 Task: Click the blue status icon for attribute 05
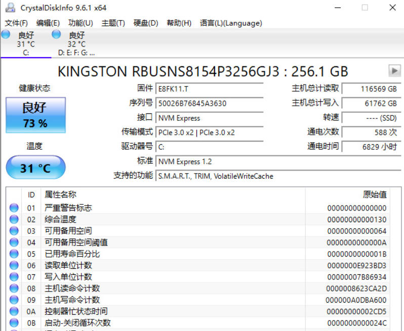tap(14, 254)
